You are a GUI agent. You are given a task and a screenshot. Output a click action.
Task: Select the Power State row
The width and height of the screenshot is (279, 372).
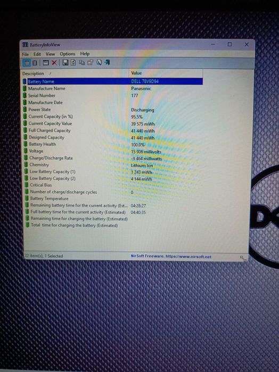(113, 110)
